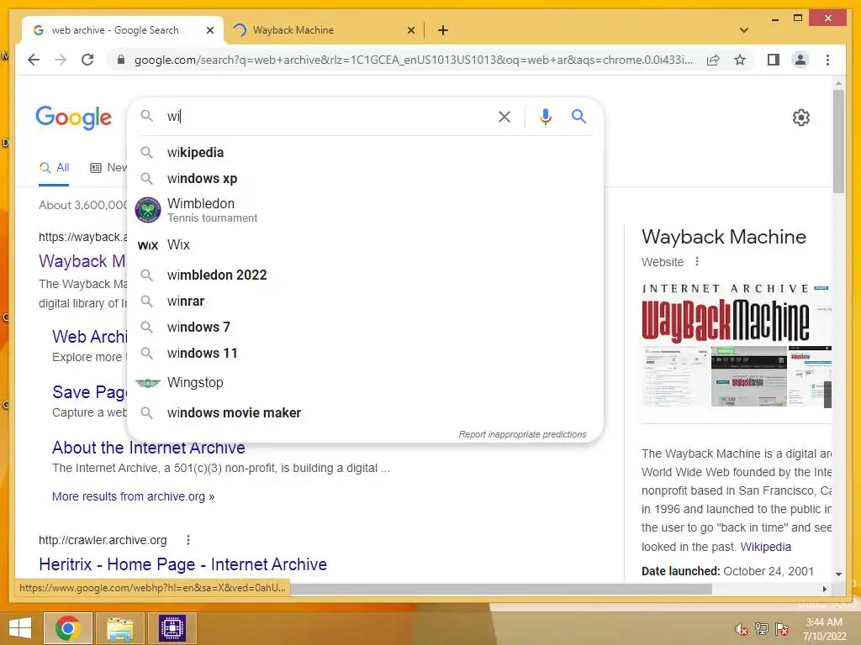Open the Action Center flag icon
This screenshot has height=645, width=861.
tap(782, 628)
